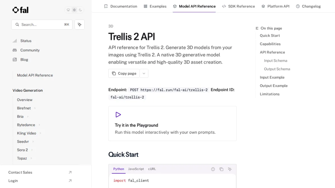Screen dimensions: 335x188
Task: Click the Status signal bars icon
Action: [15, 41]
